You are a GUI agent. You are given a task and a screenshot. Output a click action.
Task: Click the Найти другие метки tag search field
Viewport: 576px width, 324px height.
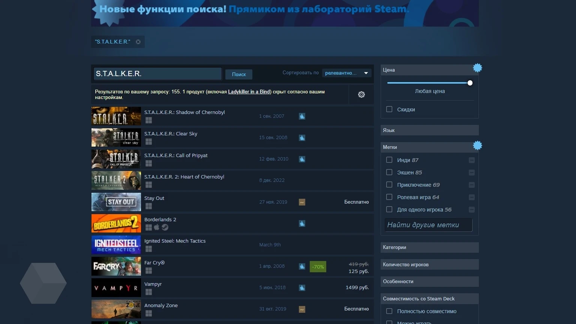coord(428,225)
